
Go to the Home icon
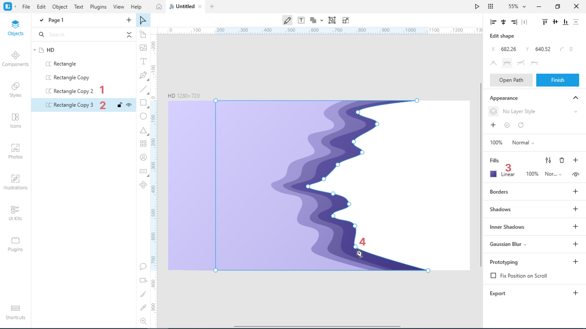159,7
